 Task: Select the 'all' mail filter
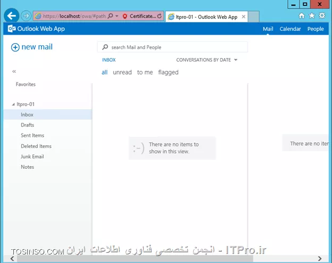[x=105, y=72]
